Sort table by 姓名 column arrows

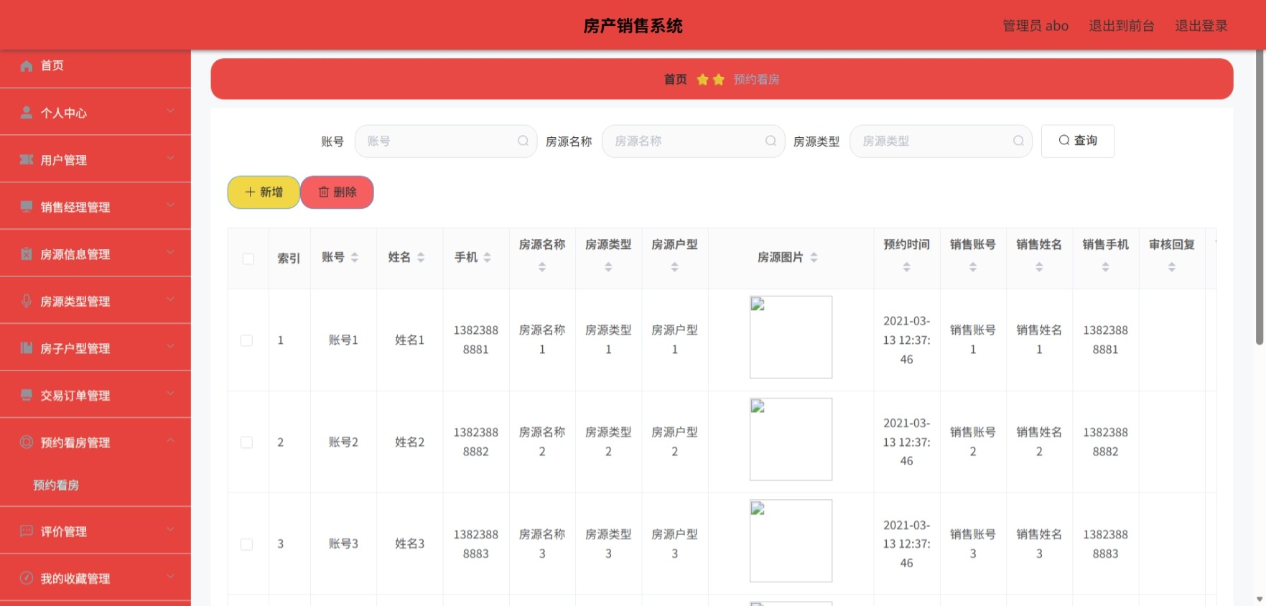tap(421, 257)
